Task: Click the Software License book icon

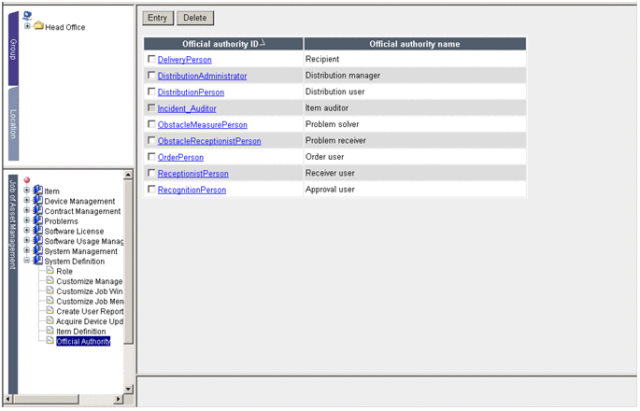Action: click(38, 232)
